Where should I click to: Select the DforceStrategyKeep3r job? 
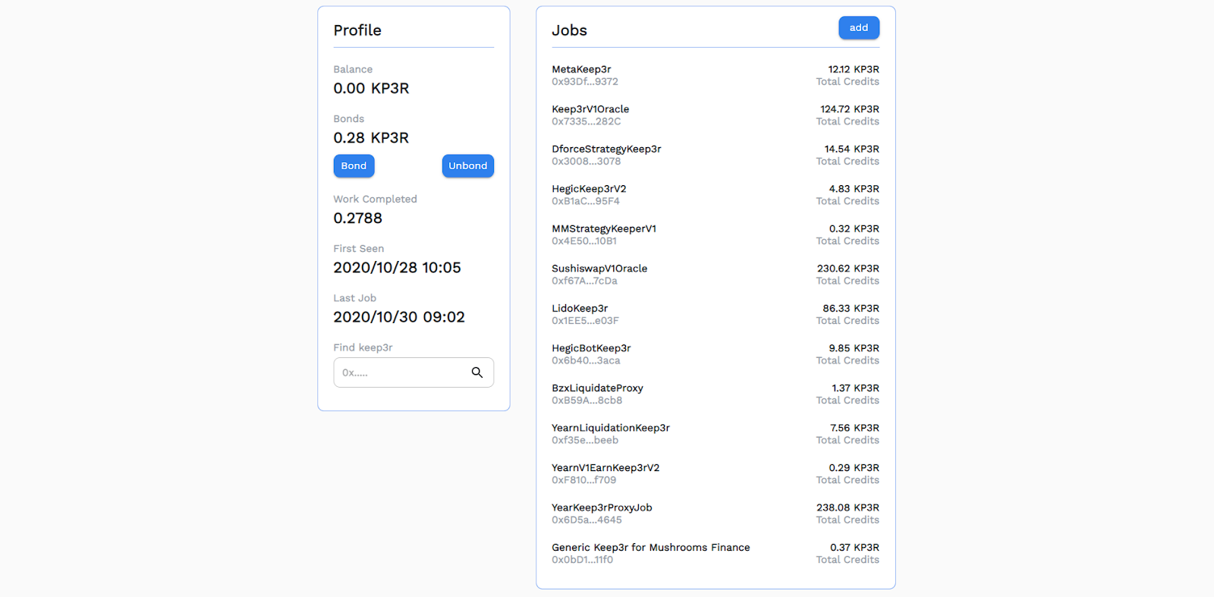[606, 149]
